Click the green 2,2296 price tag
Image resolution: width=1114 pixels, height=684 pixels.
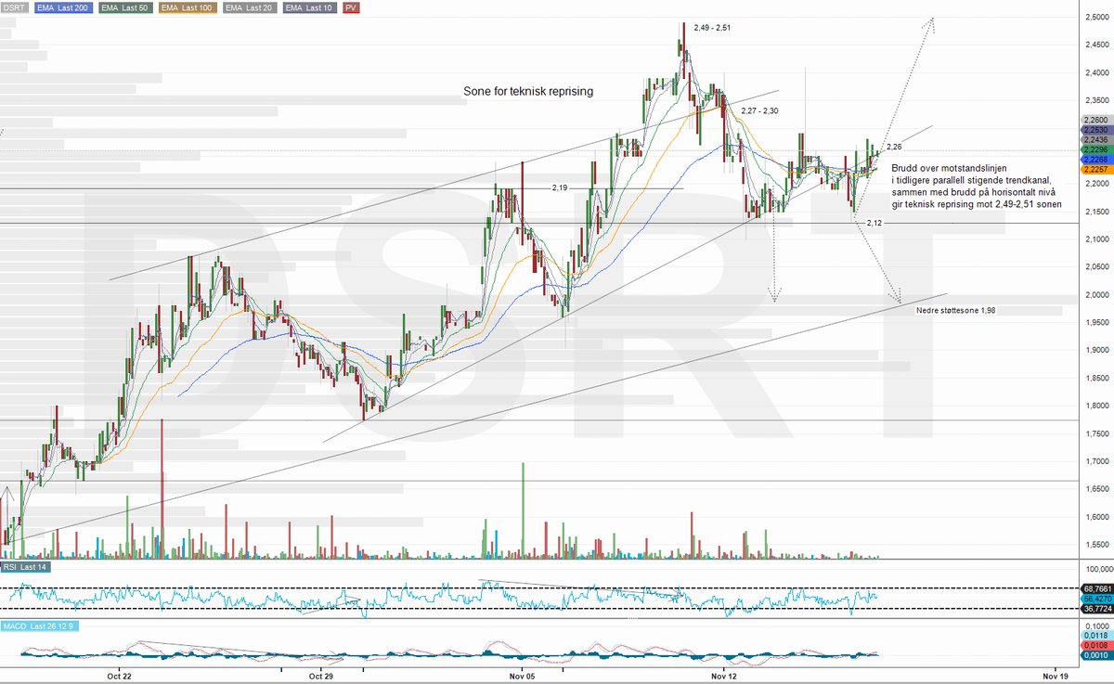(1096, 149)
